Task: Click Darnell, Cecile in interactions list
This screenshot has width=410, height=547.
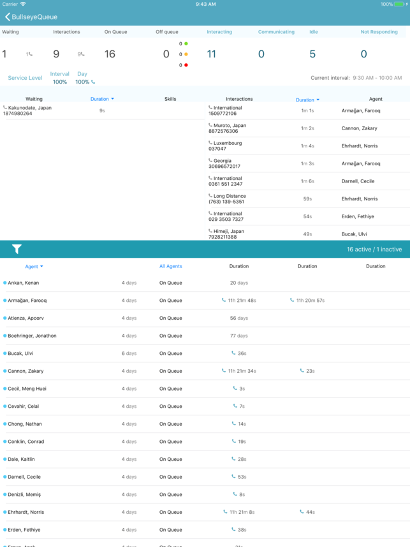Action: point(358,181)
